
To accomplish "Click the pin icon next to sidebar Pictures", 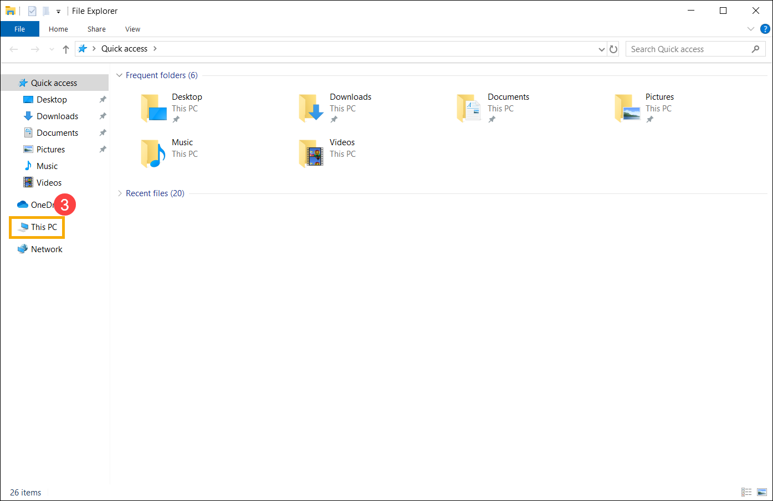I will 103,150.
